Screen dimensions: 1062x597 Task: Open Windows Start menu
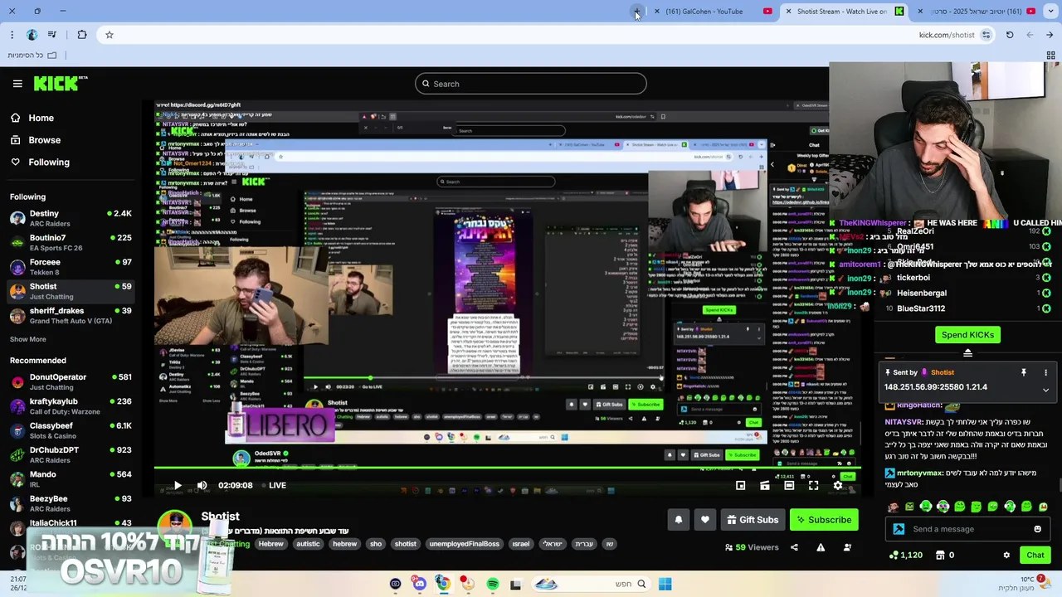click(665, 585)
